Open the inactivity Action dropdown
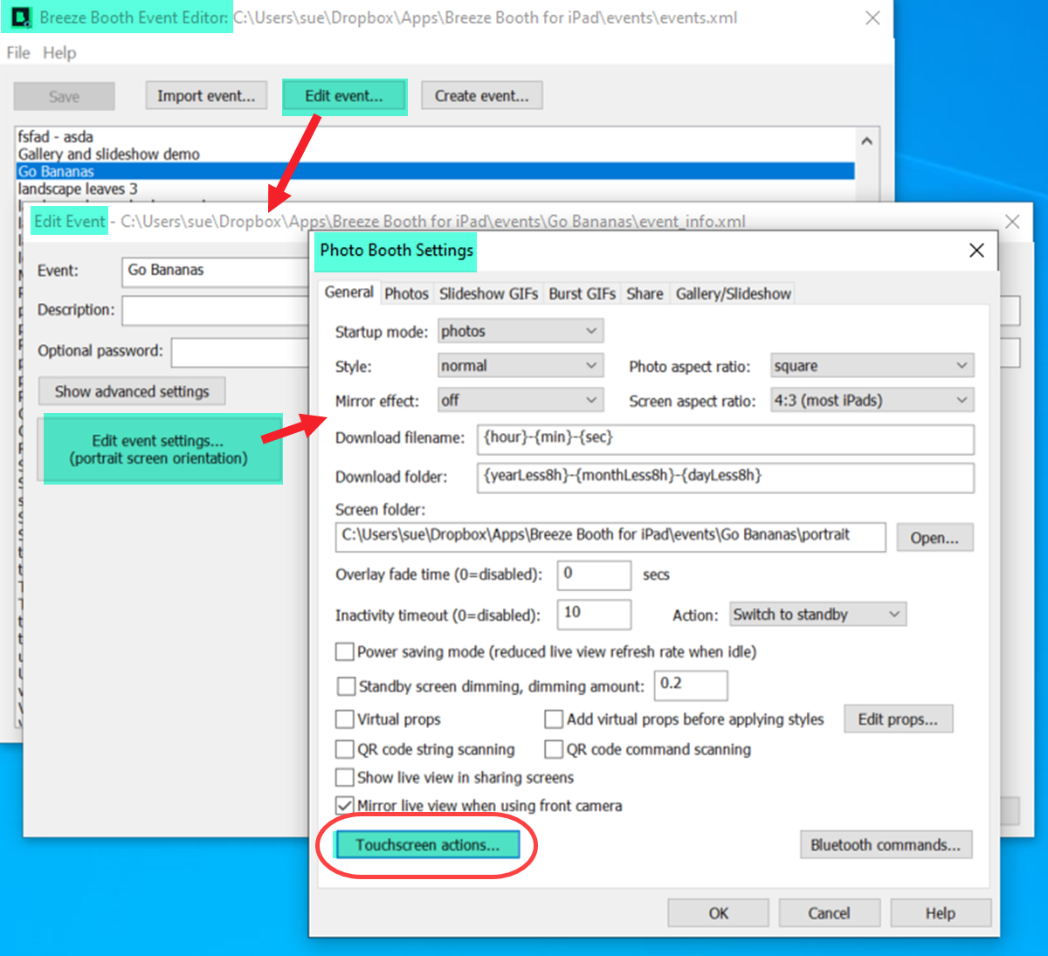 818,615
